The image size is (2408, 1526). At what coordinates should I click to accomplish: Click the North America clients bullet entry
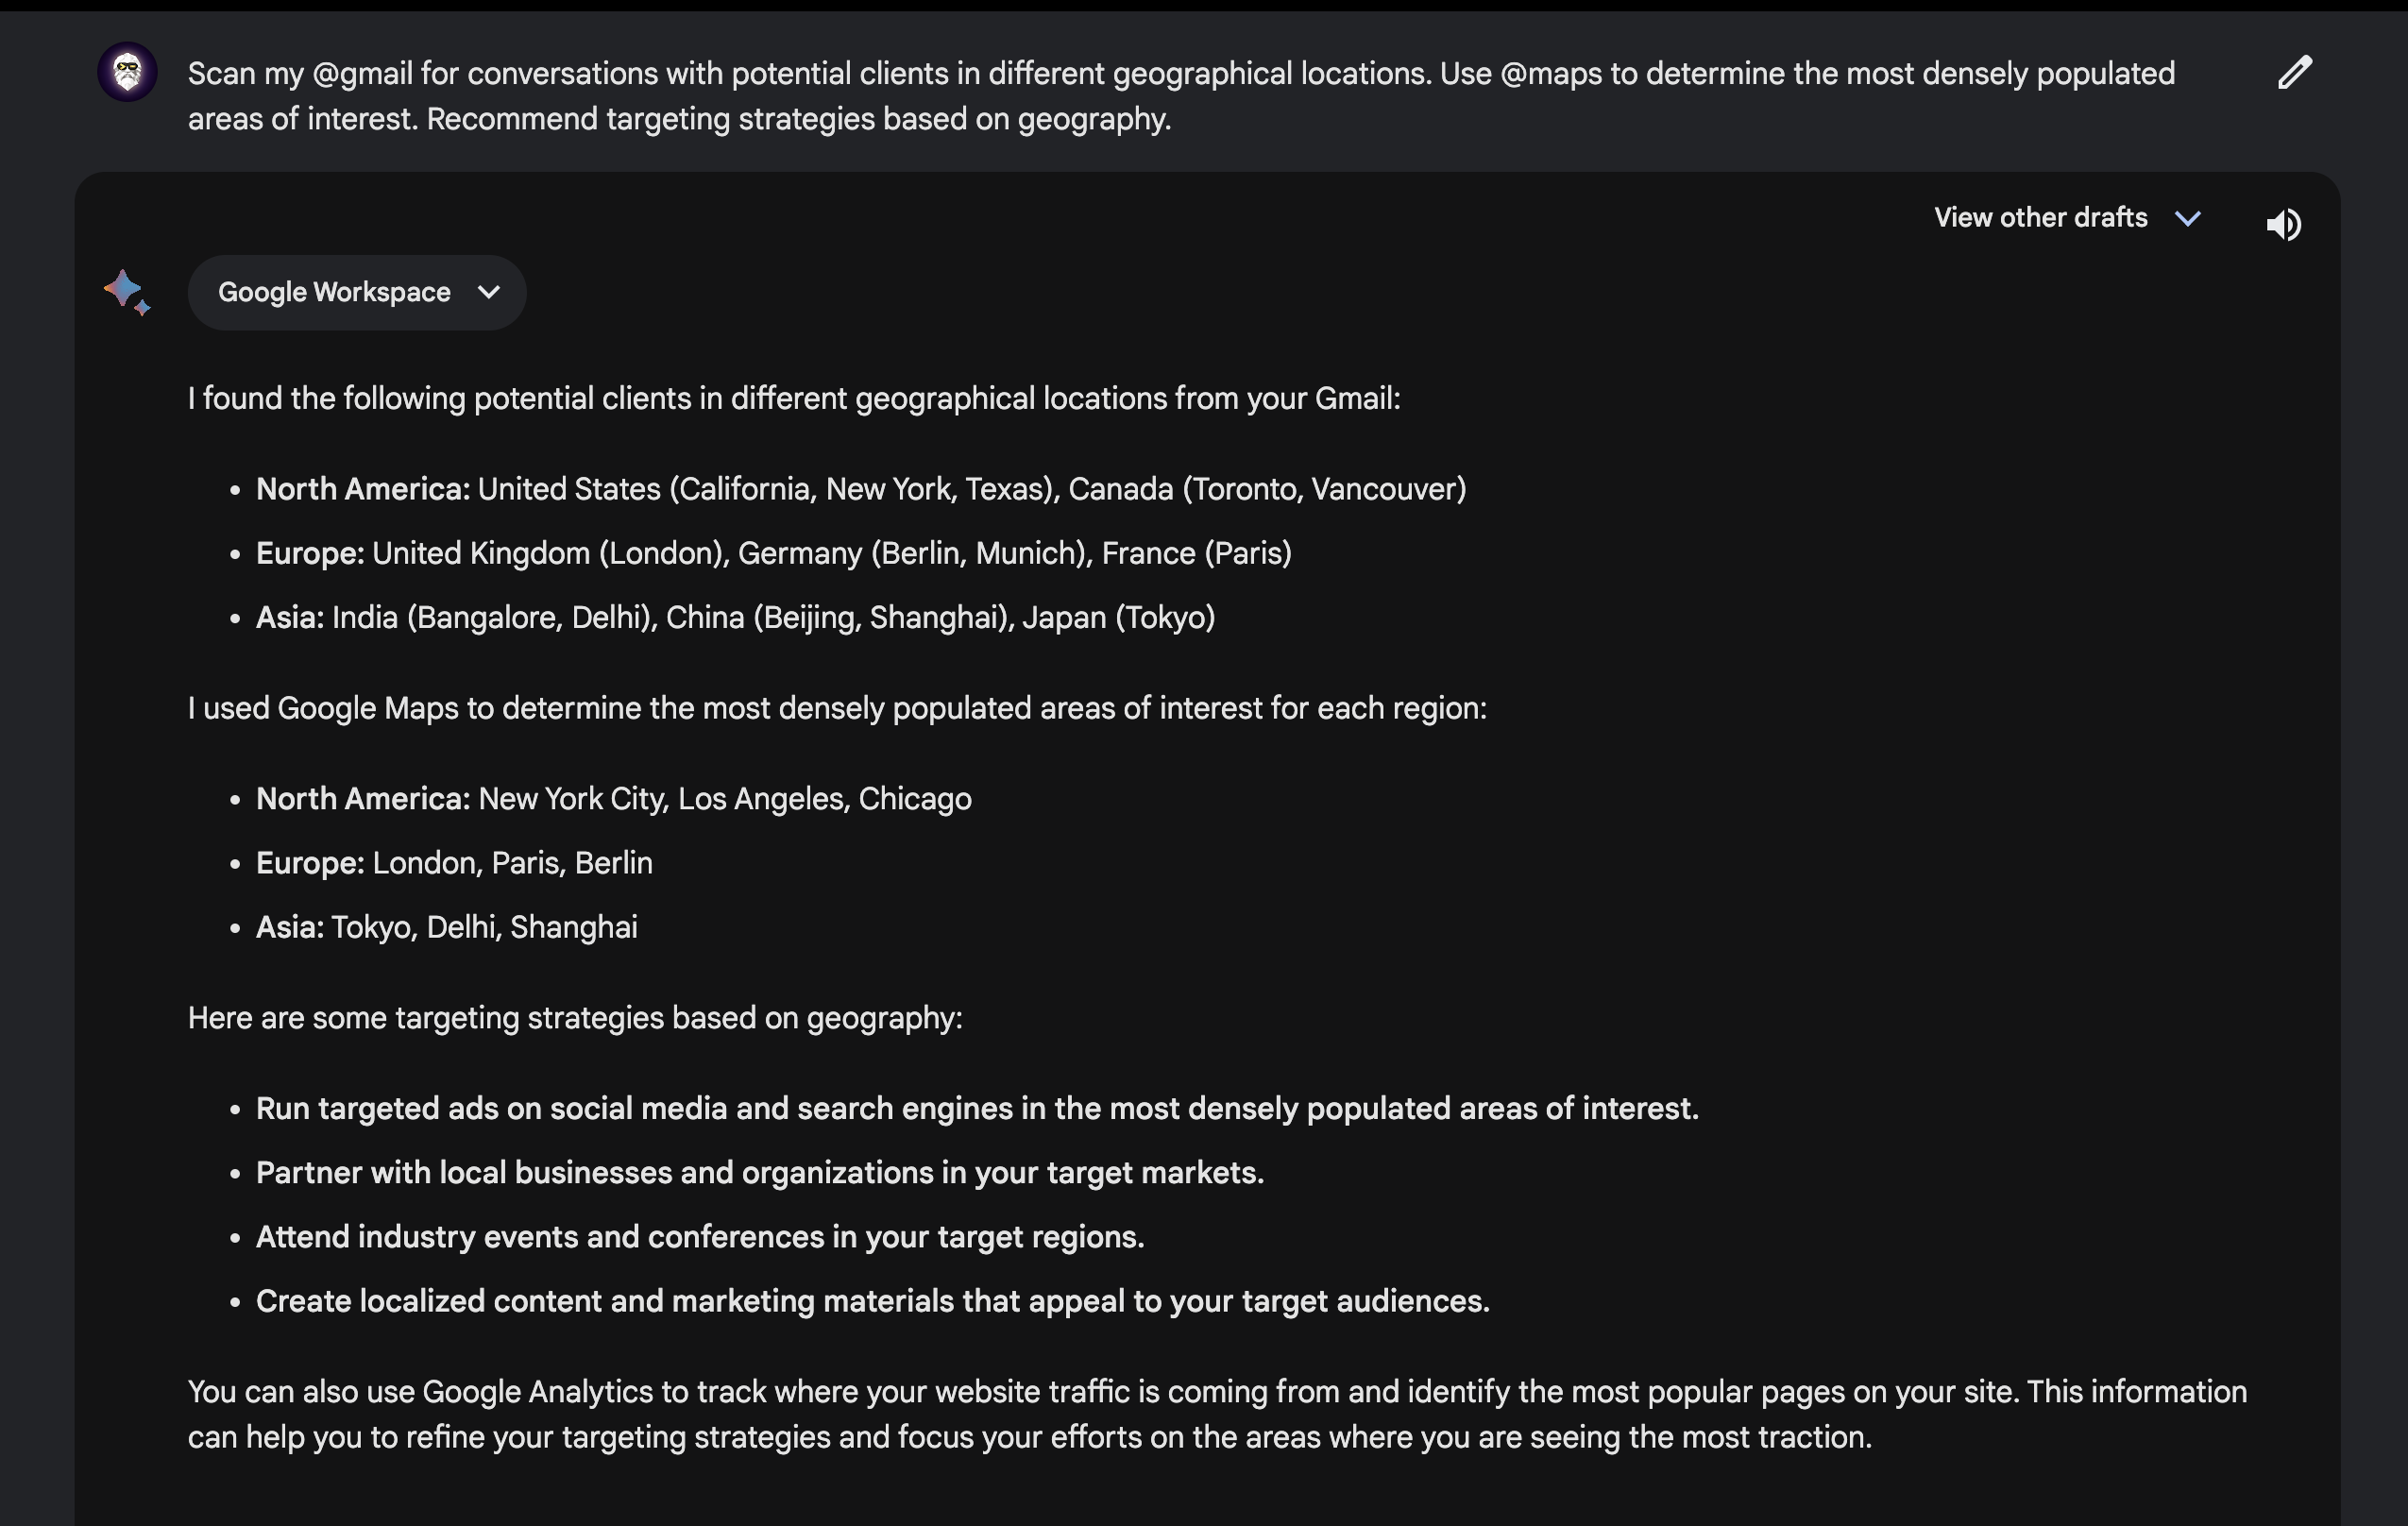click(x=860, y=489)
